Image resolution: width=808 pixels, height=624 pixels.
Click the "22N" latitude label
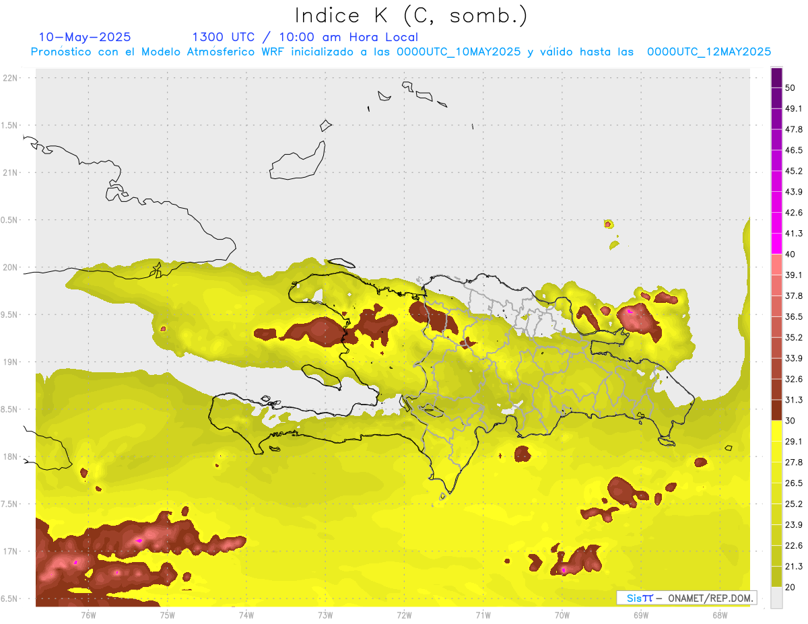point(10,77)
